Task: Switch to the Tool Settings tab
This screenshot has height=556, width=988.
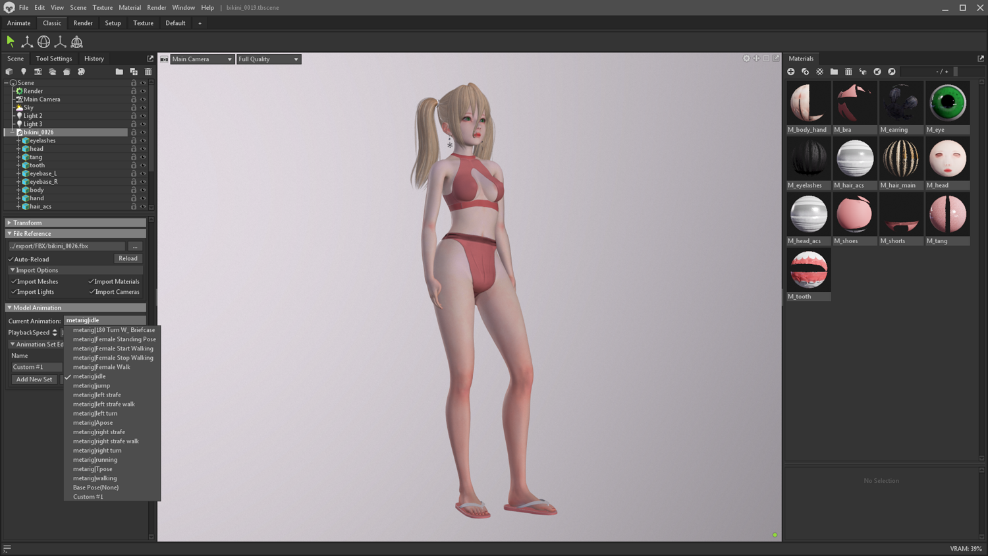Action: pyautogui.click(x=54, y=59)
